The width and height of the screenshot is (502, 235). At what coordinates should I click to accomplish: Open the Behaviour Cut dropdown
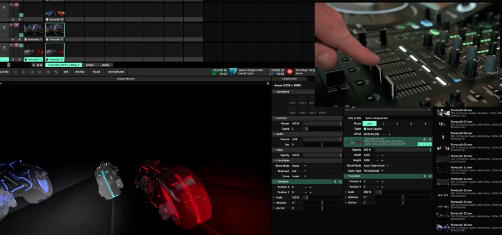click(298, 171)
